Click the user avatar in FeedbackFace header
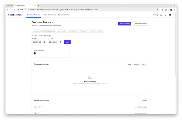Screen dimensions: 182x121 coord(170,15)
